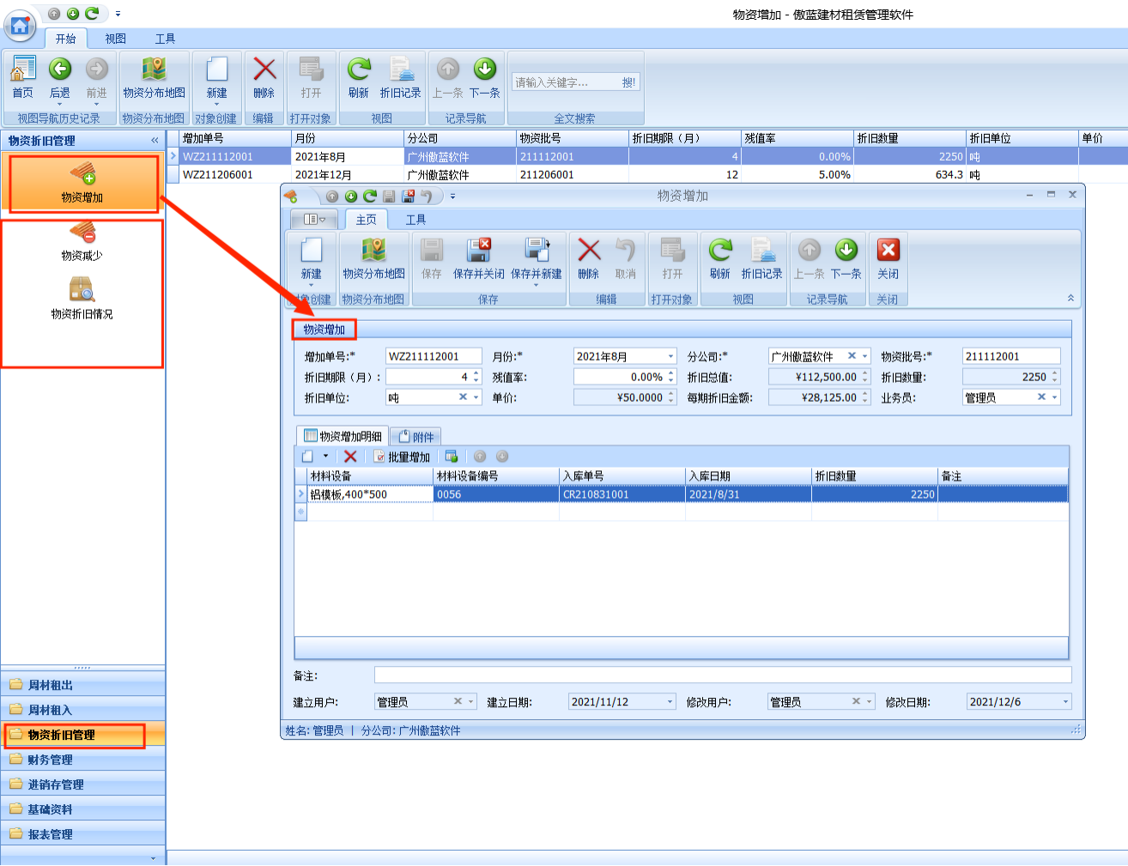Click the 全文搜索 keyword input field
The width and height of the screenshot is (1128, 866).
tap(566, 82)
